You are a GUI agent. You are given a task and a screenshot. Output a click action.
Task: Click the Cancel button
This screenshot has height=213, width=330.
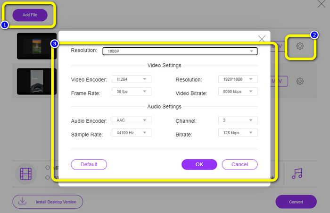[239, 164]
